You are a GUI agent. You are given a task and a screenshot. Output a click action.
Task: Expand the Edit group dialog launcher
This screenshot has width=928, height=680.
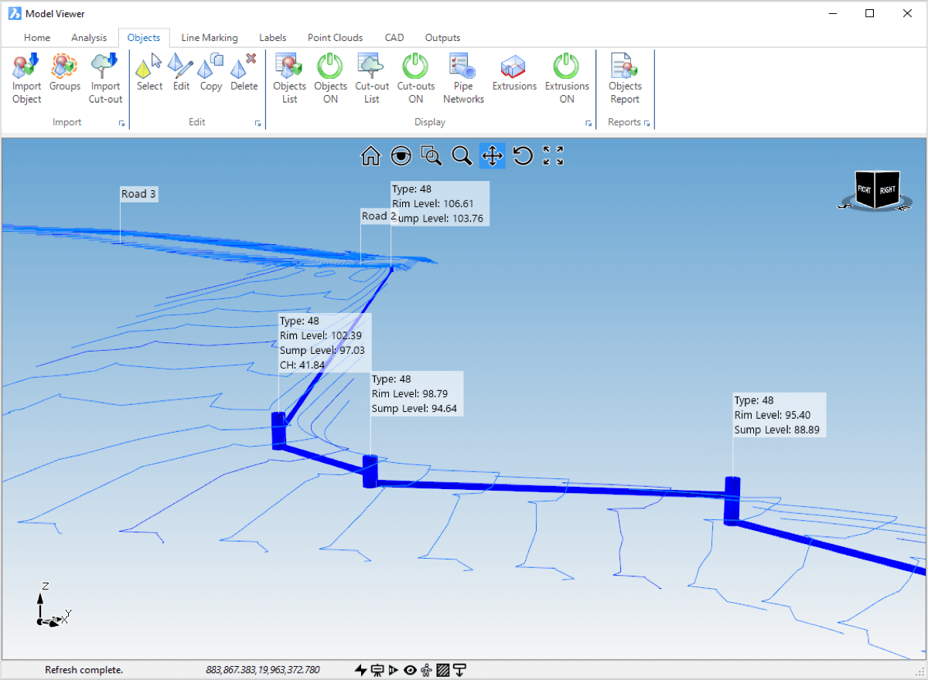click(258, 124)
